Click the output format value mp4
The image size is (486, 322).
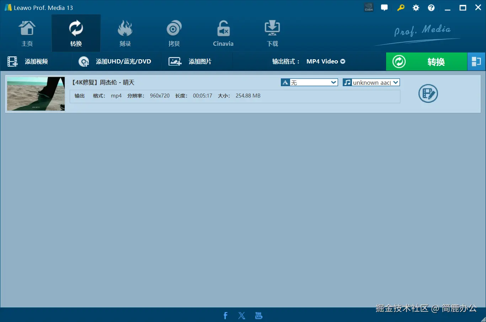116,96
